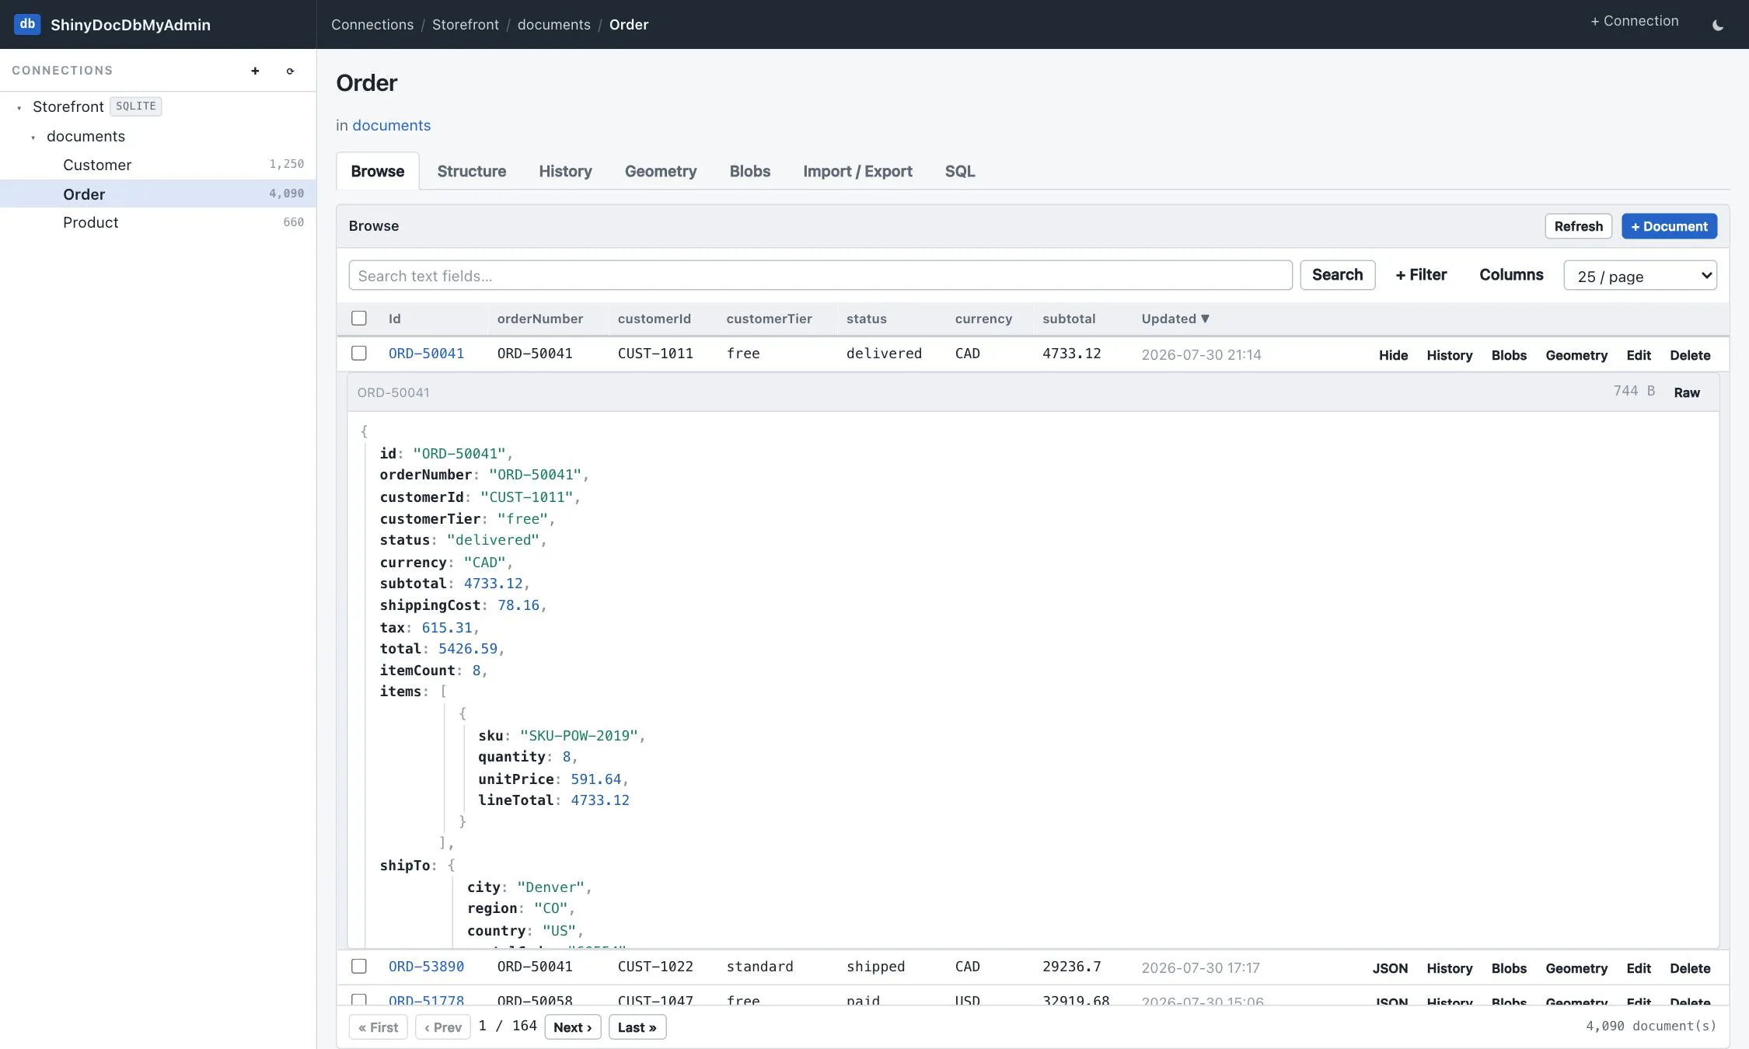Viewport: 1749px width, 1049px height.
Task: View geometry of ORD-53890 row
Action: click(1576, 968)
